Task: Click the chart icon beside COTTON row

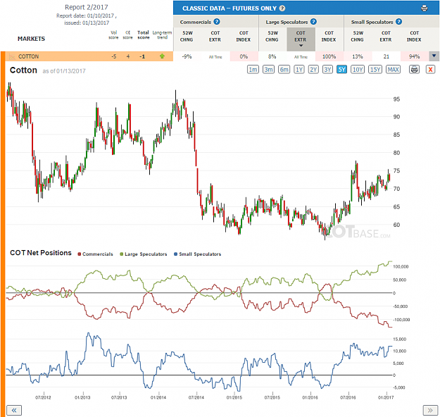Action: pos(12,56)
